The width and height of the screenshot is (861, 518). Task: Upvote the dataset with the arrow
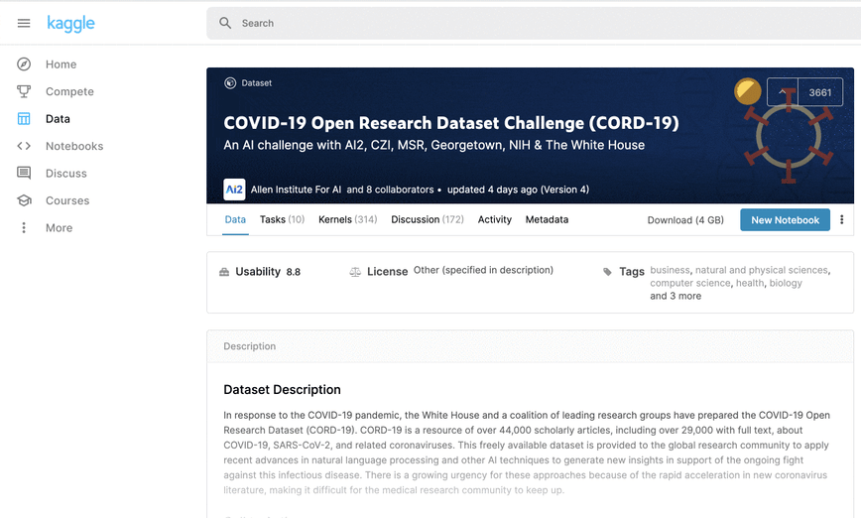point(782,92)
